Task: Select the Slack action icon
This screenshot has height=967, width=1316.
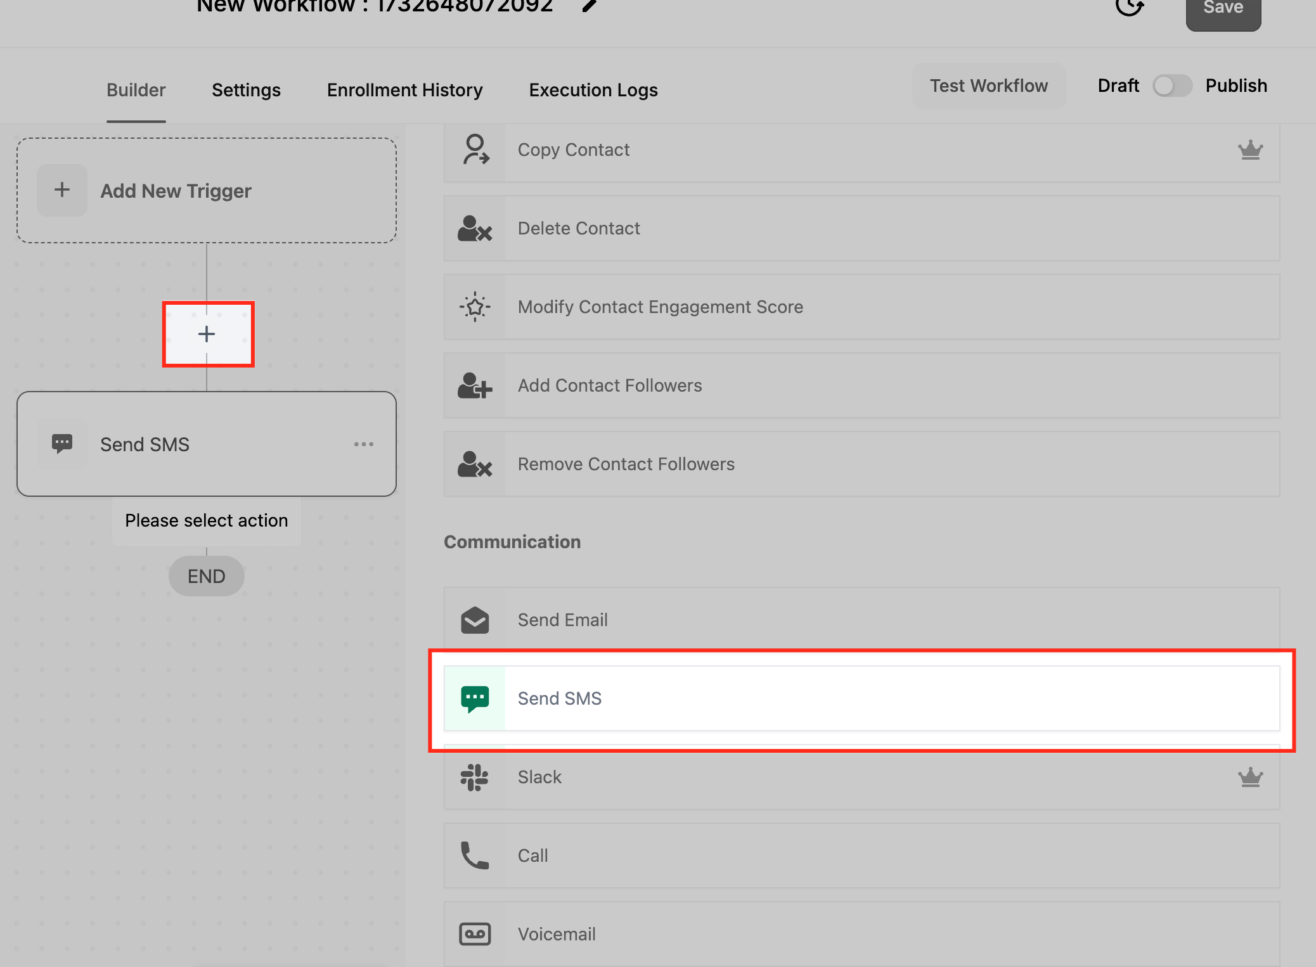Action: (475, 778)
